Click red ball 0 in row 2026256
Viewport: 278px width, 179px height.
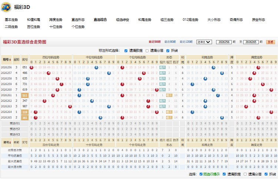click(32, 68)
